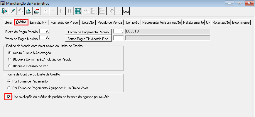This screenshot has height=117, width=255.
Task: Minimize the Manutenção de Parâmetros window
Action: [230, 3]
